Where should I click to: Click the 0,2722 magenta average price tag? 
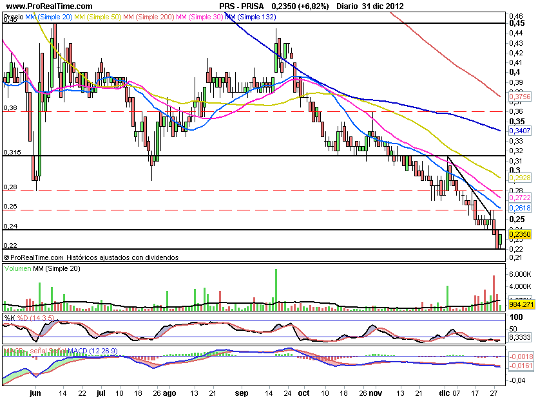pyautogui.click(x=519, y=199)
